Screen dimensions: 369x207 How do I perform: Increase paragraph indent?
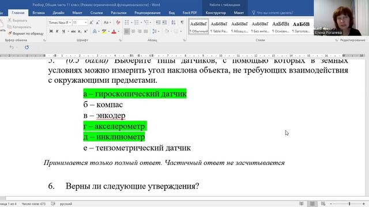click(x=164, y=22)
